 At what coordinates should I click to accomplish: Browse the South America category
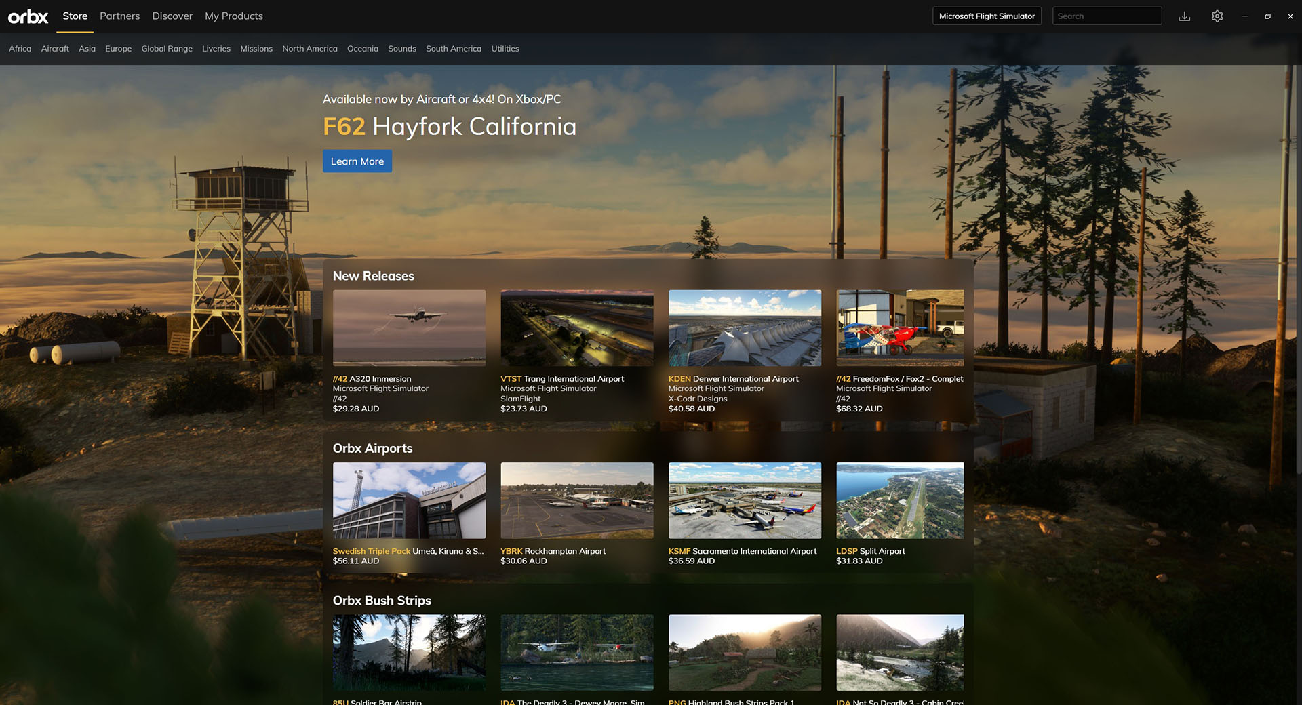coord(454,49)
